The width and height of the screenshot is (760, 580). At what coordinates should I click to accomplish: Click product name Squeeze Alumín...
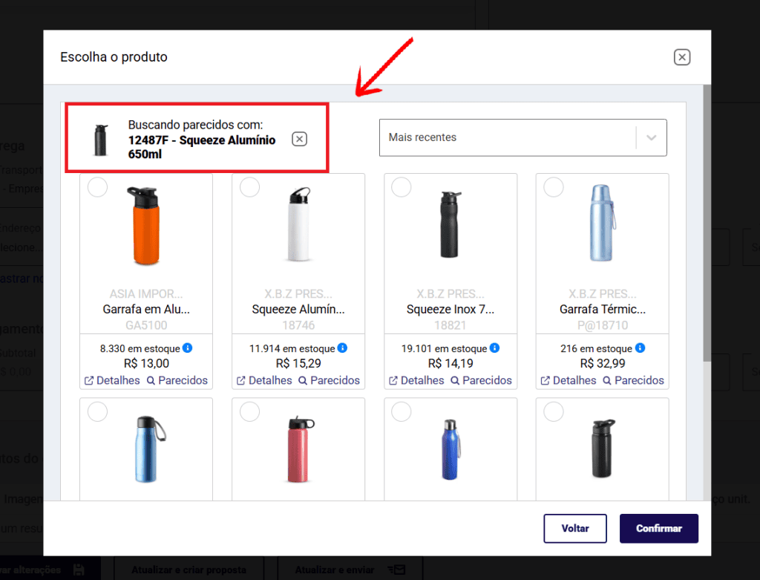(x=298, y=310)
